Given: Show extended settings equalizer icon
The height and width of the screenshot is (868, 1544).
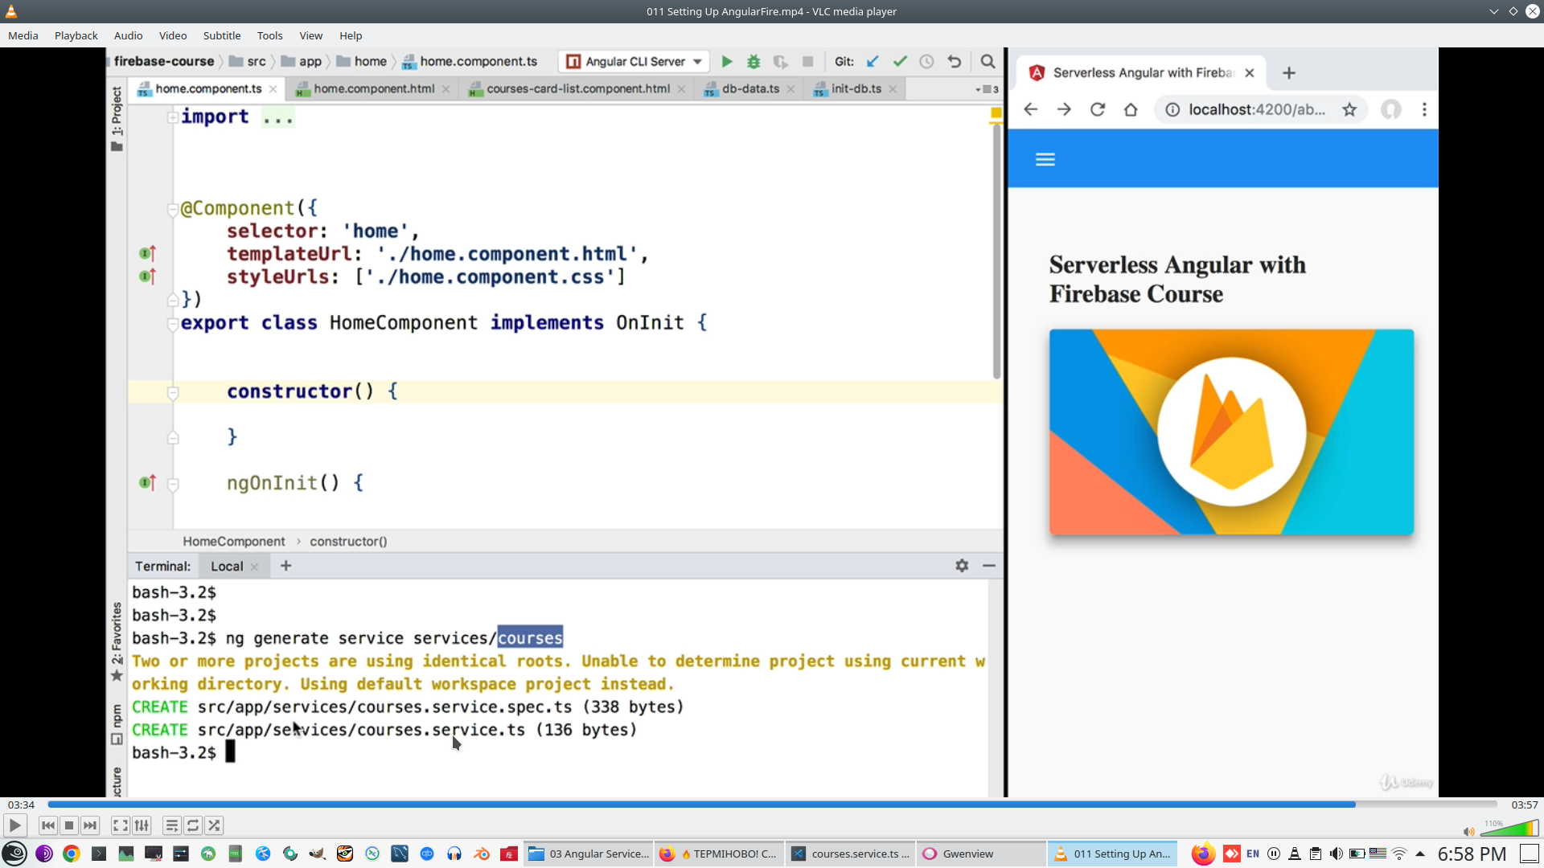Looking at the screenshot, I should (x=142, y=825).
